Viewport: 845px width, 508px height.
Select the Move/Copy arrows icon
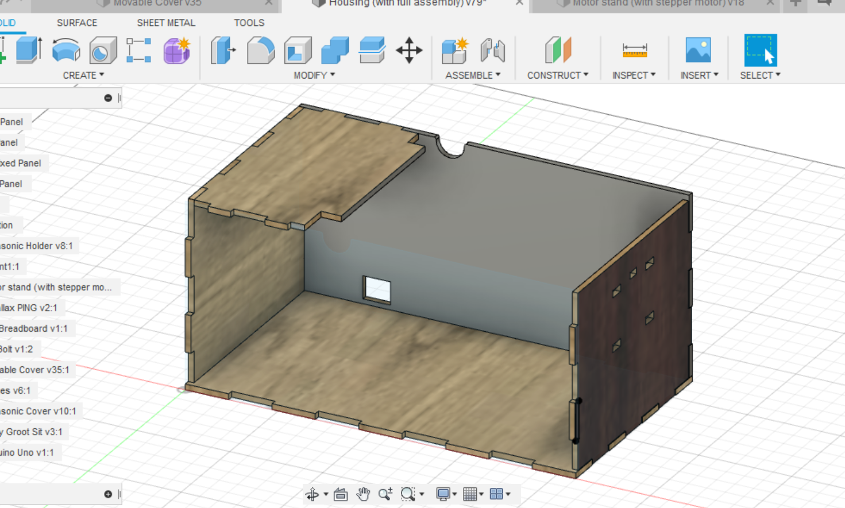tap(409, 50)
